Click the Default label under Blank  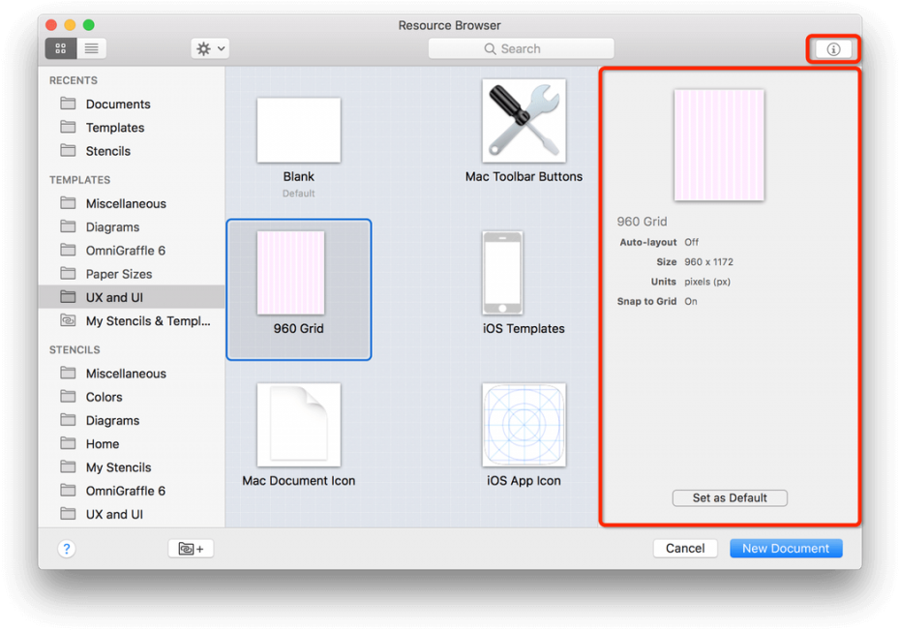[298, 194]
